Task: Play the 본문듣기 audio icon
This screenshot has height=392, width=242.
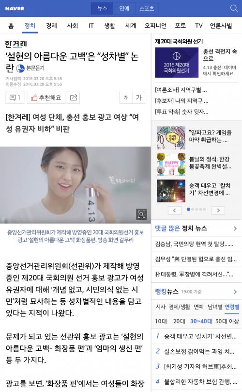Action: [20, 68]
